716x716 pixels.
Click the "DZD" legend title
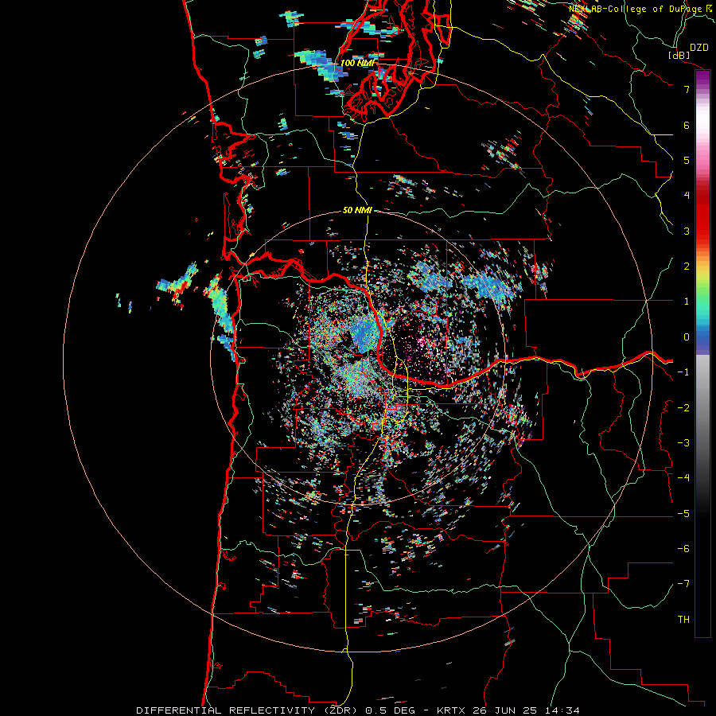point(699,48)
